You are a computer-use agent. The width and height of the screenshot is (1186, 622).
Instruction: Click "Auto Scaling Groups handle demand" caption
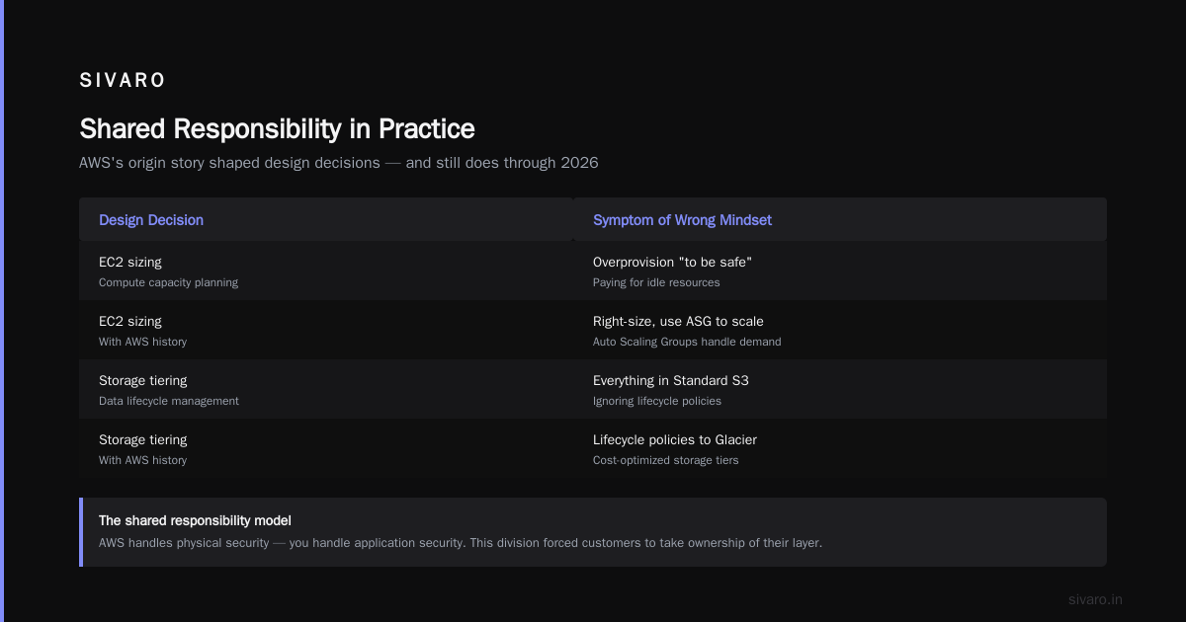tap(687, 342)
